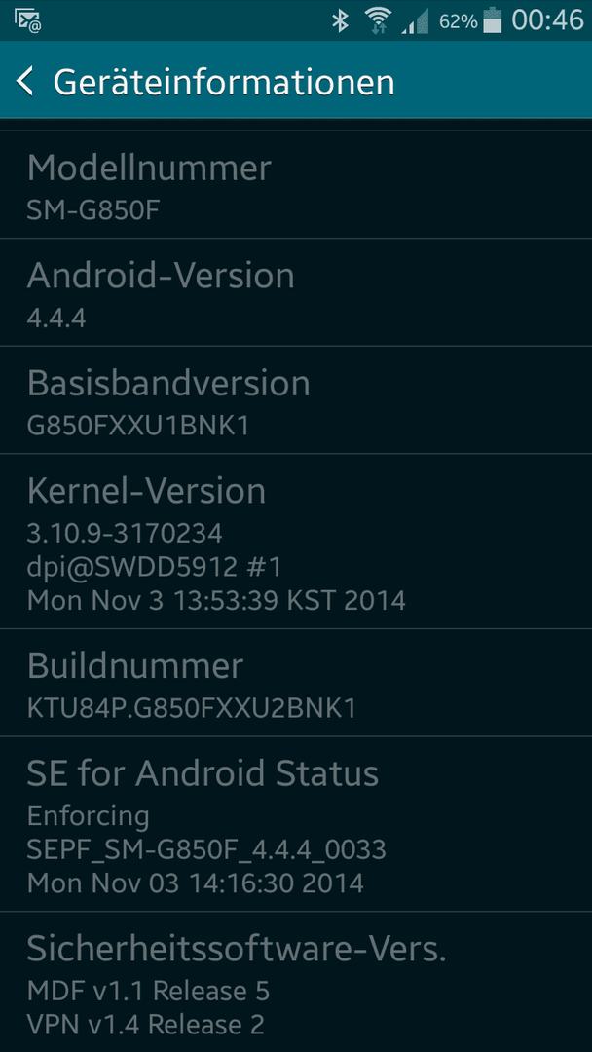Select the Modellnummer entry

pos(296,184)
